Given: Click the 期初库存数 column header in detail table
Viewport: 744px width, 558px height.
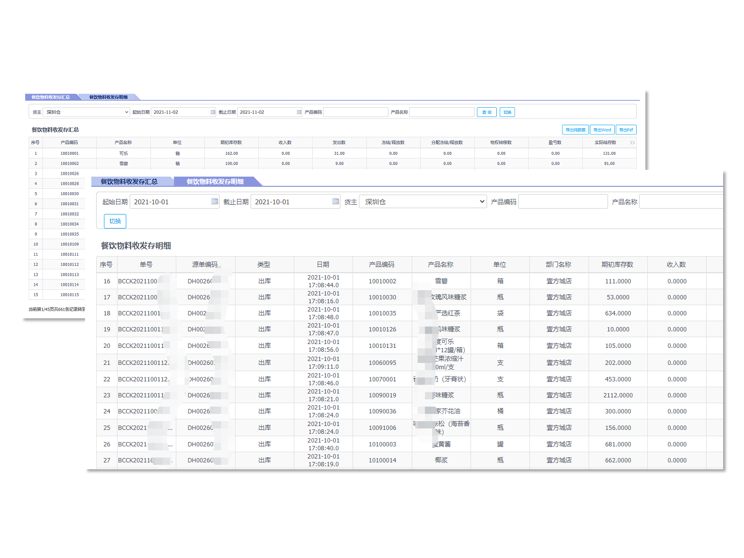Looking at the screenshot, I should click(617, 264).
